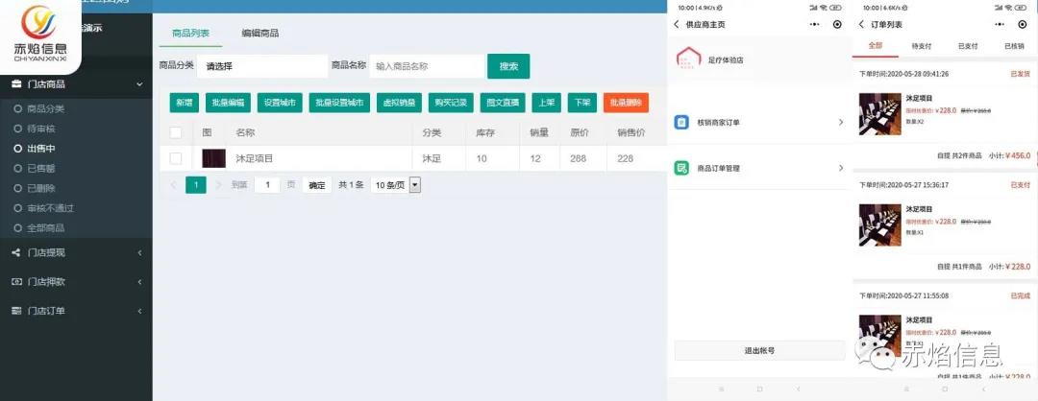This screenshot has width=1038, height=401.
Task: Switch to the 编辑商品 tab
Action: (260, 34)
